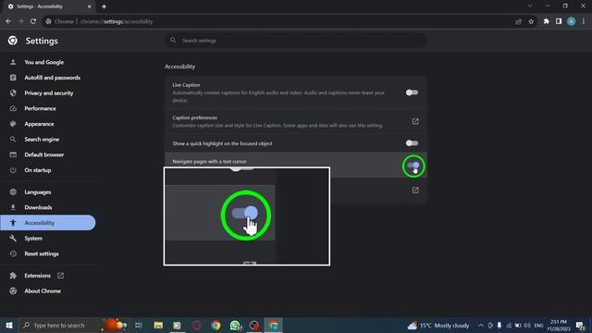This screenshot has width=592, height=333.
Task: Click the speedometer icon beside Performance
Action: 13,109
